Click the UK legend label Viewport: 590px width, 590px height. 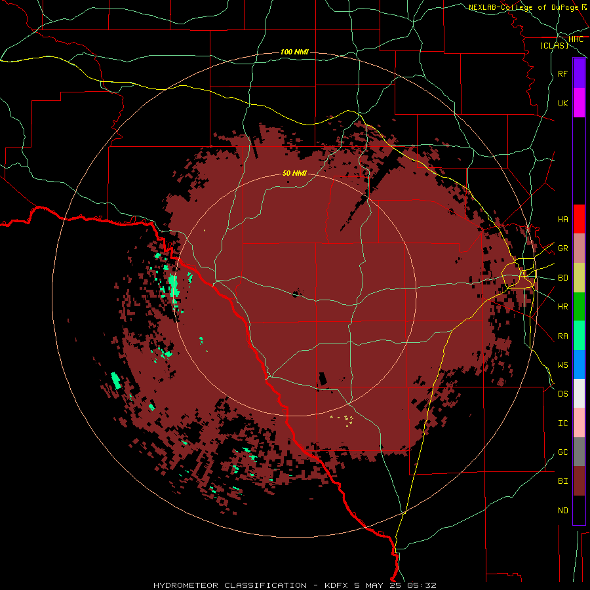[x=562, y=103]
